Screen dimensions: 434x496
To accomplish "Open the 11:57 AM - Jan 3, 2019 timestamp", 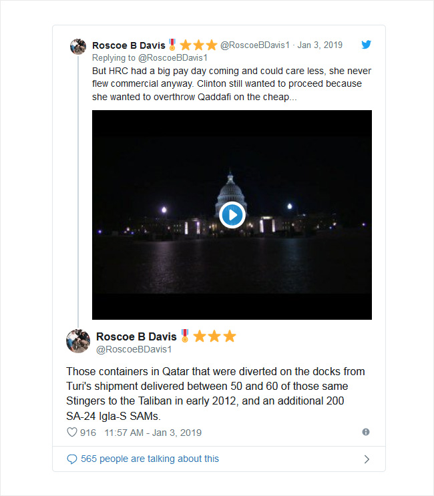I will (x=153, y=433).
